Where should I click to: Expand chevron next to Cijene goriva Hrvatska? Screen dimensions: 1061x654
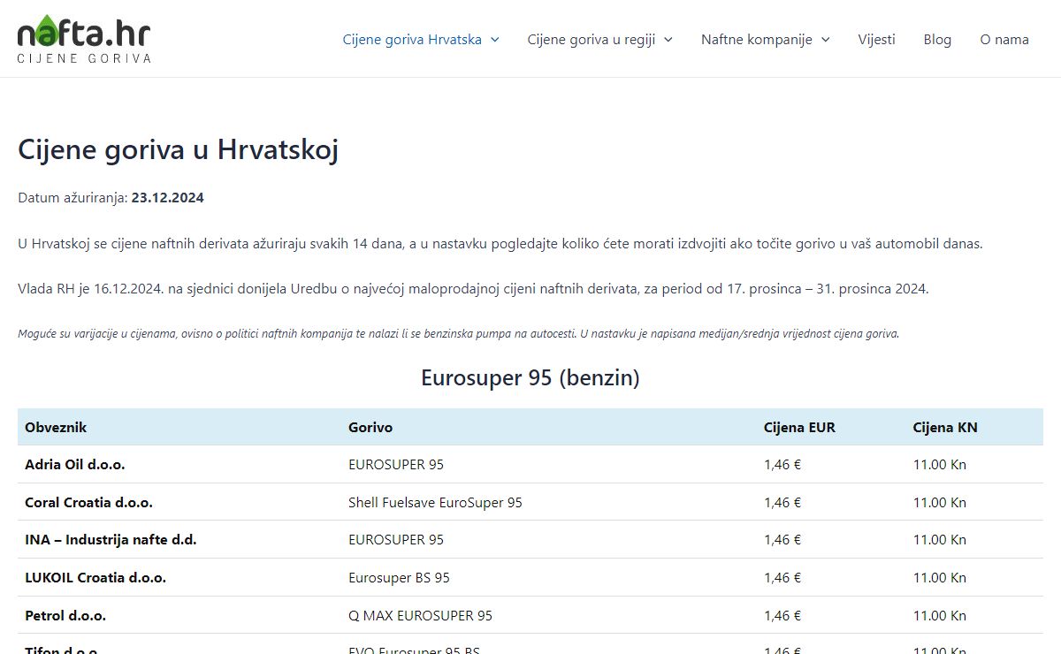pos(494,39)
